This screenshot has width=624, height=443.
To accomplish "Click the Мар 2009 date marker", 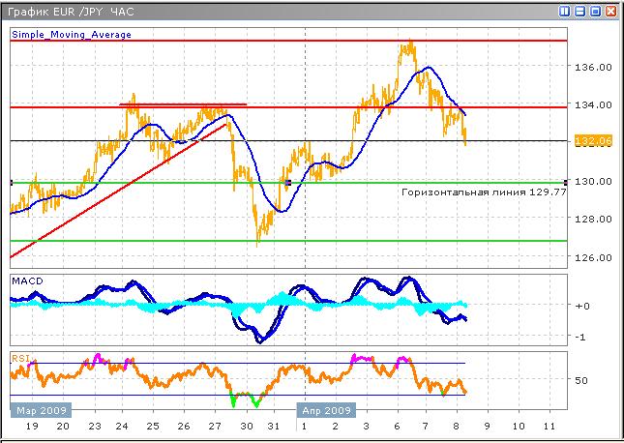I will coord(36,409).
